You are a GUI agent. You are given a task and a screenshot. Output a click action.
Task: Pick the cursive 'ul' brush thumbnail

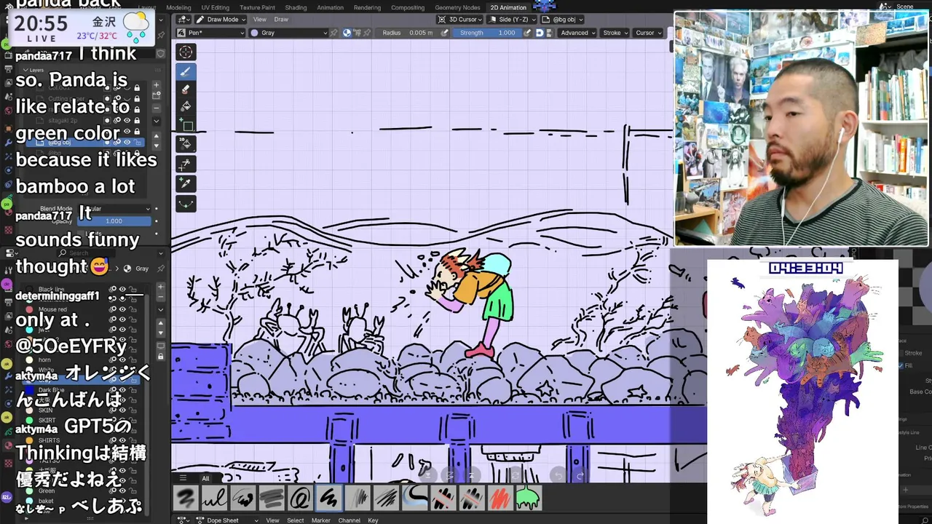point(214,499)
